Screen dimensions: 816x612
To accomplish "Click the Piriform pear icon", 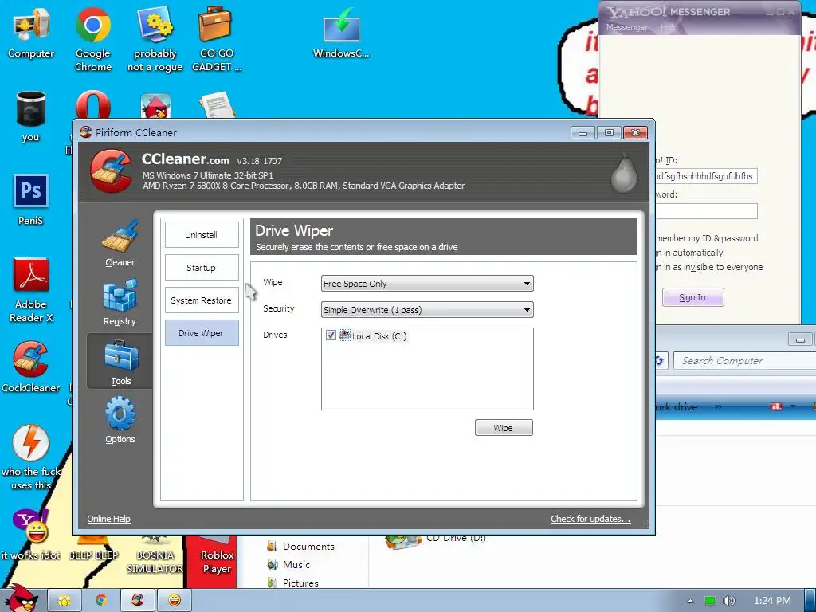I will point(623,173).
